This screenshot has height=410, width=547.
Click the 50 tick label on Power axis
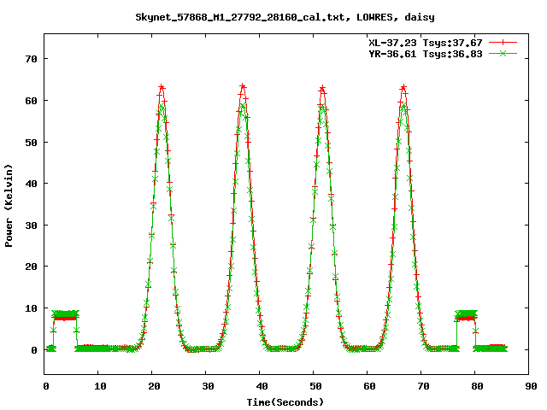click(31, 143)
